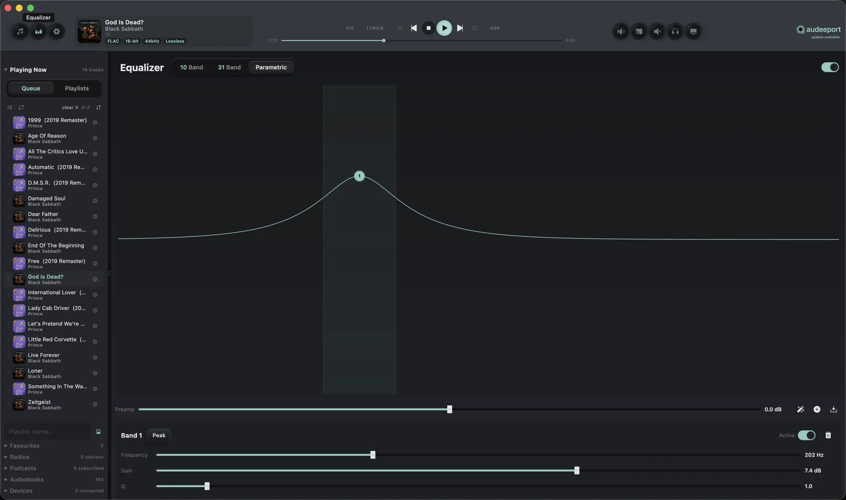Click the update available link
The width and height of the screenshot is (846, 500).
tap(825, 37)
